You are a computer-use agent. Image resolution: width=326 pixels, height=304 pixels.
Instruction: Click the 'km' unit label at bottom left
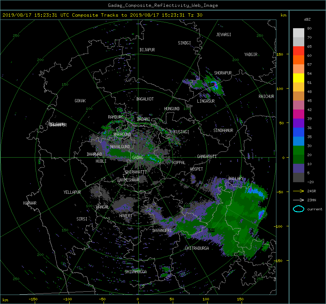pos(5,300)
